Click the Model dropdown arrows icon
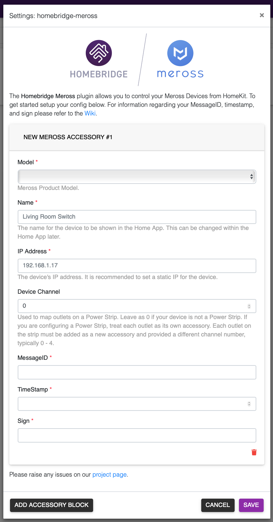This screenshot has height=522, width=273. point(251,177)
